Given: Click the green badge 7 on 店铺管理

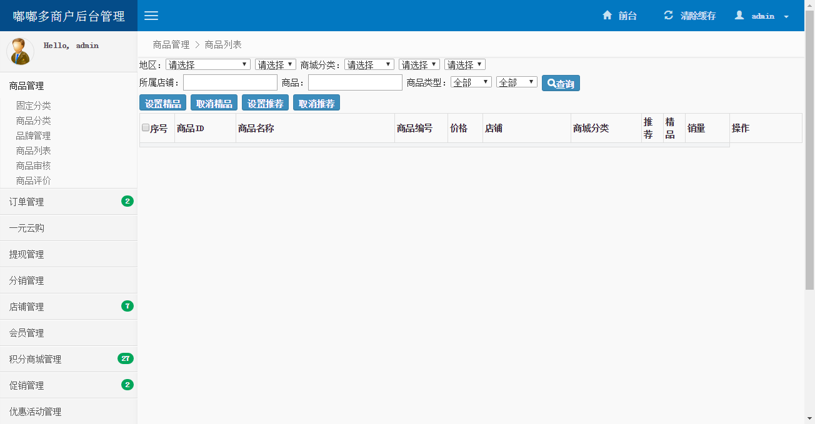Looking at the screenshot, I should click(127, 306).
